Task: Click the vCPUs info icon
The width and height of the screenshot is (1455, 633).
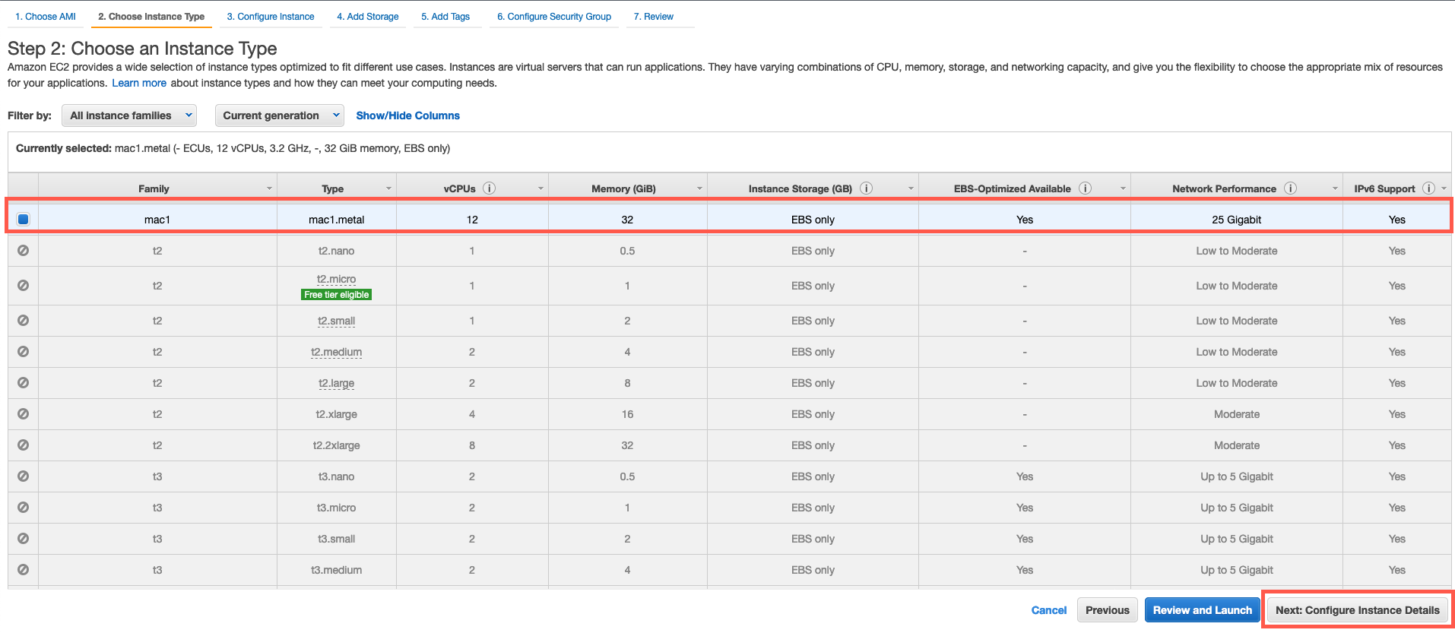Action: point(490,188)
